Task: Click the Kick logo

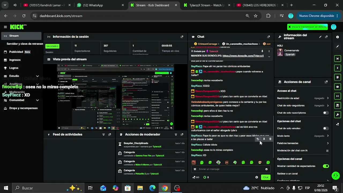Action: [x=18, y=27]
